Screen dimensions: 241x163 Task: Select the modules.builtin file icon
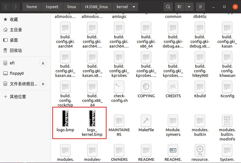coord(200,121)
